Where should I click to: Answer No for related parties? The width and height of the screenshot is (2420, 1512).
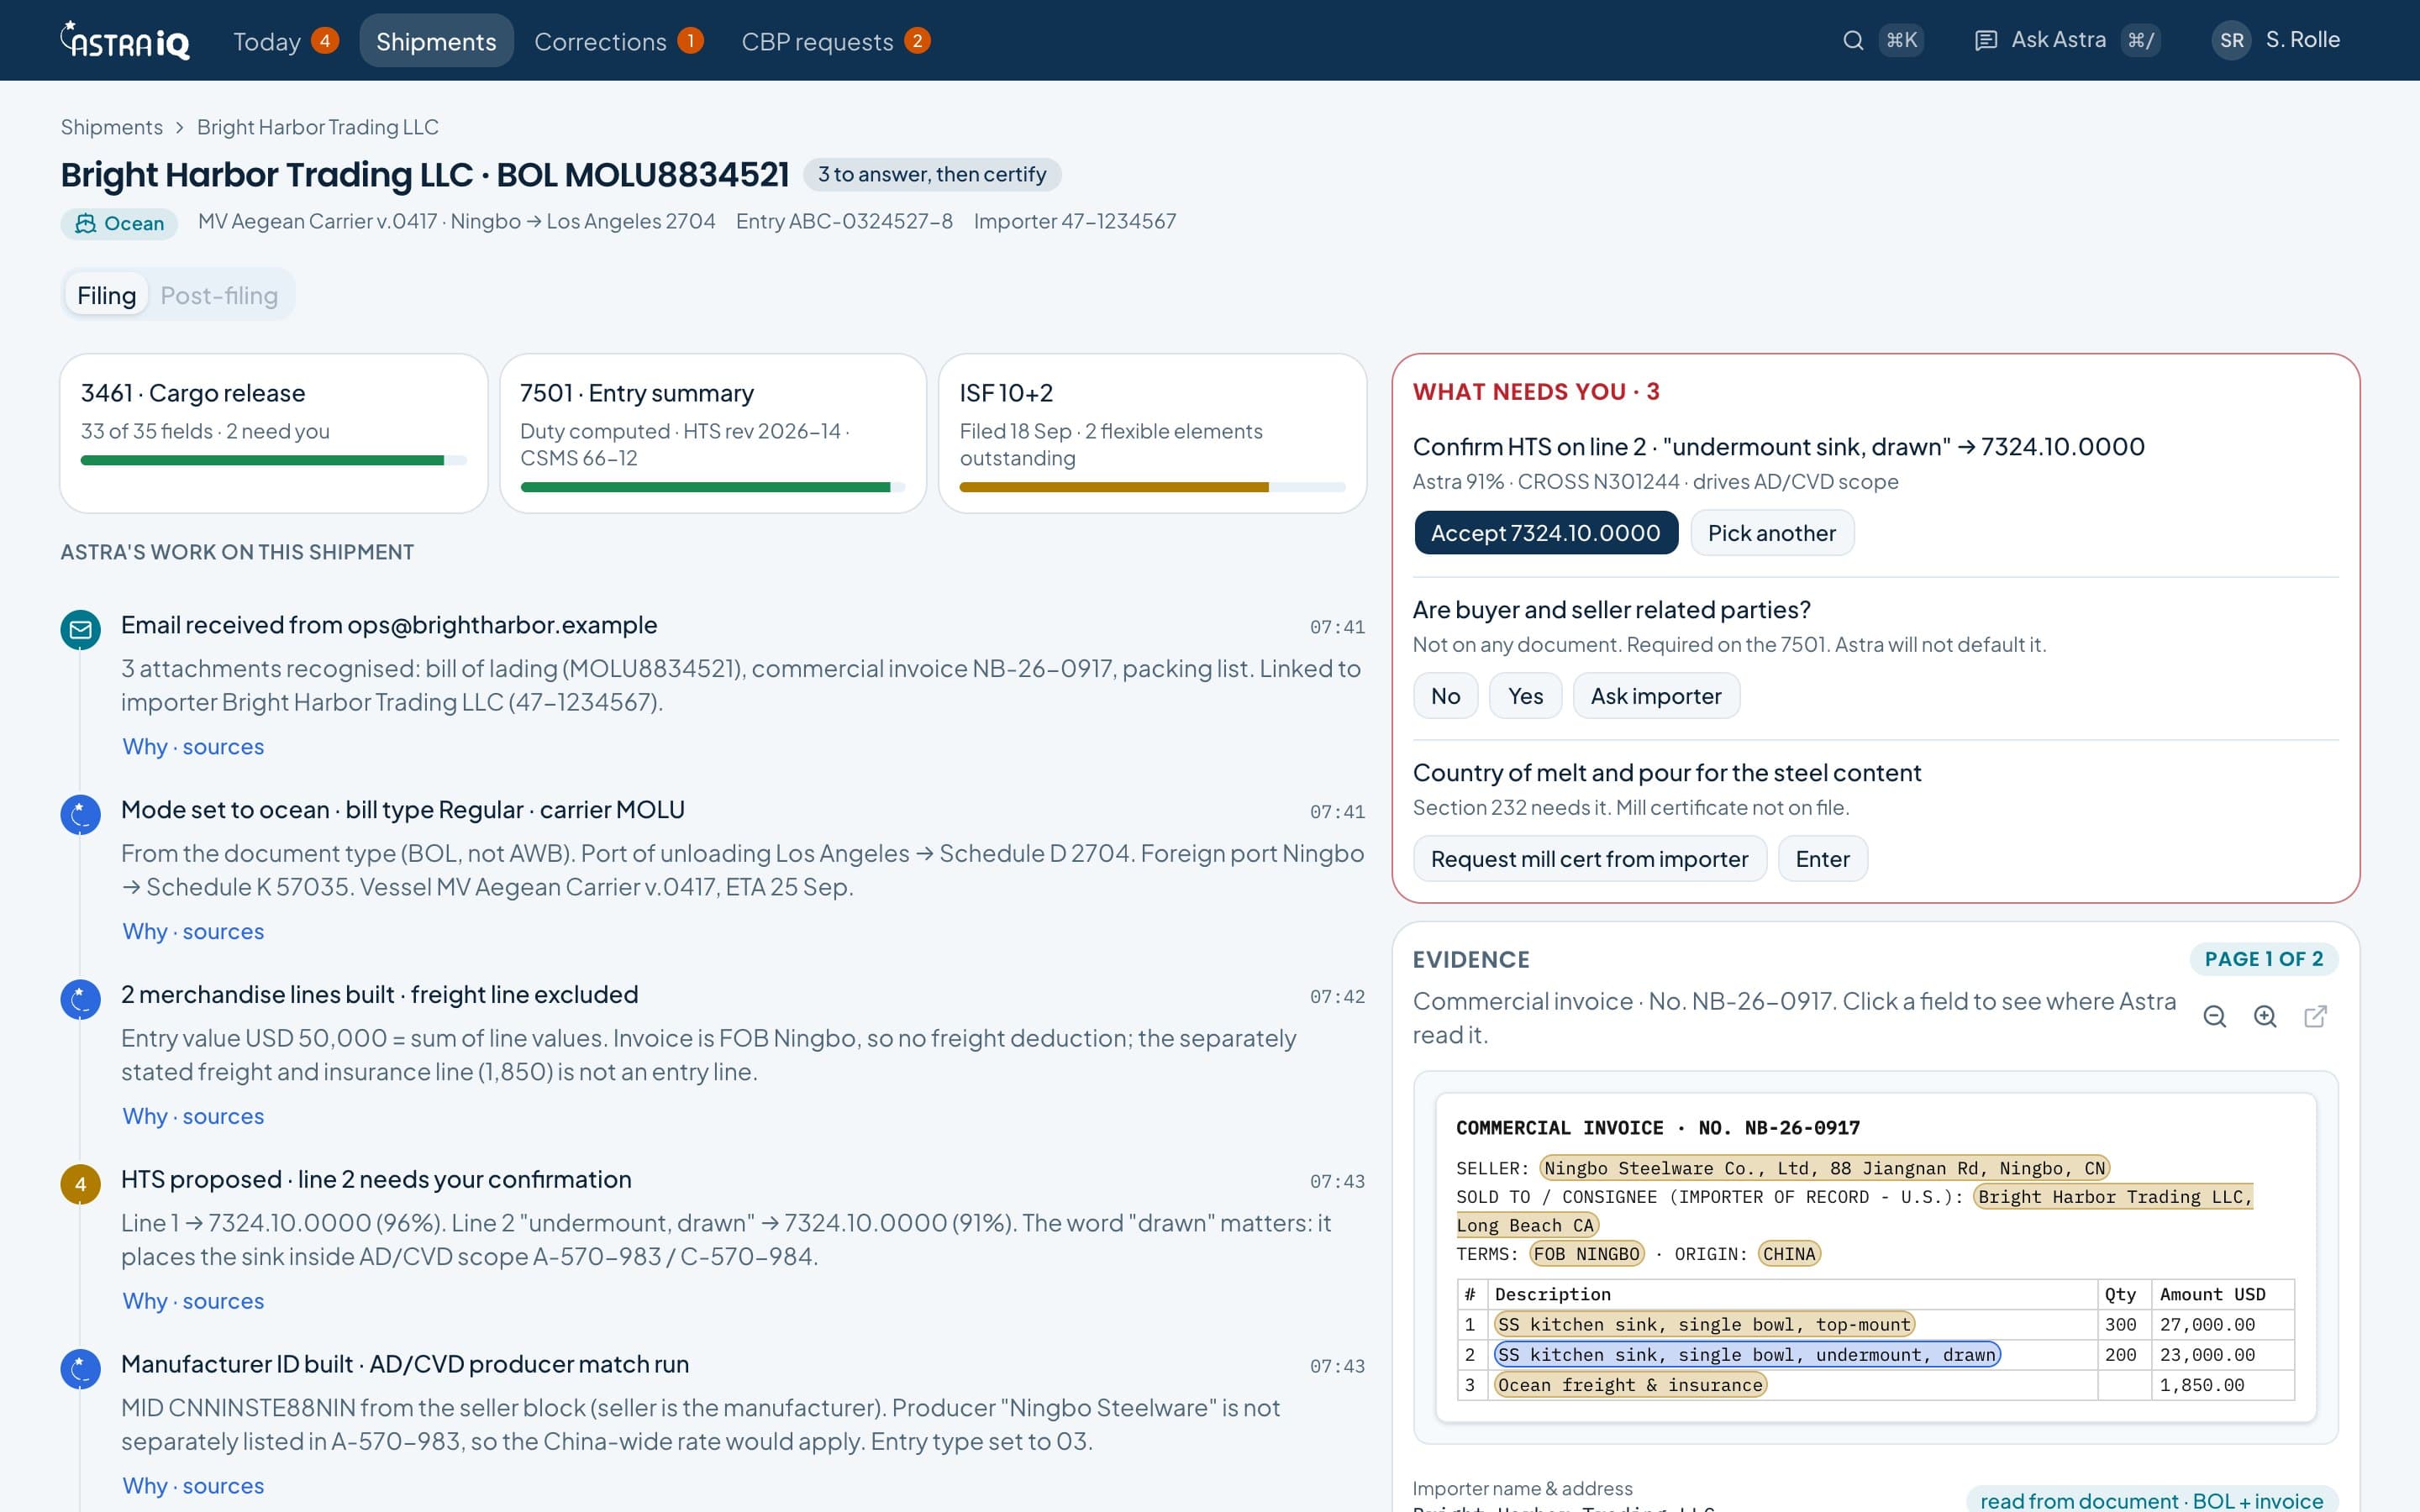coord(1445,696)
